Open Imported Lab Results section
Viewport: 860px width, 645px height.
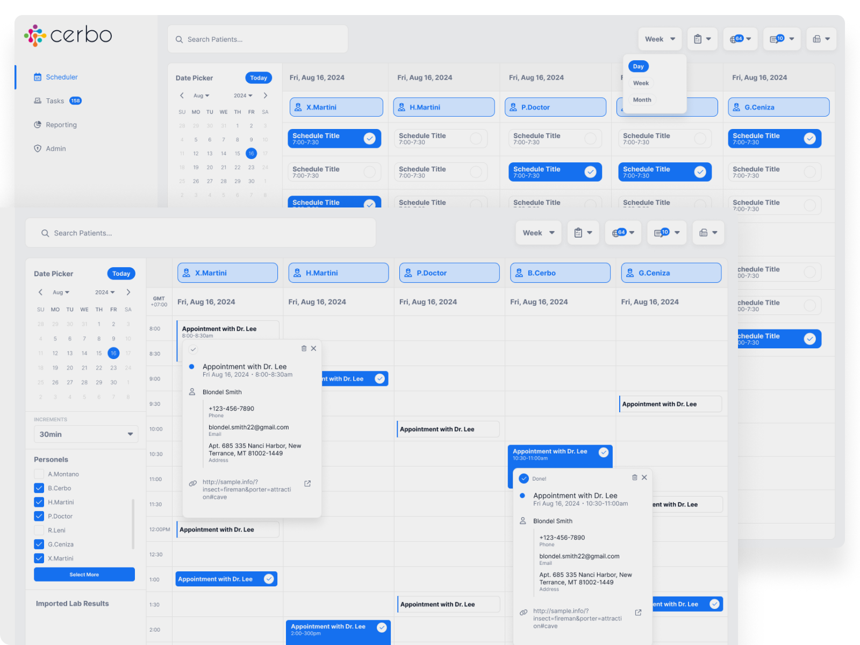click(73, 604)
